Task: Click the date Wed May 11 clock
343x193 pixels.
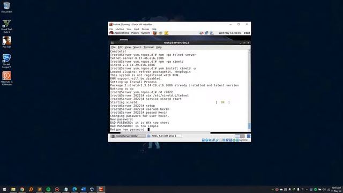Action: (230, 33)
